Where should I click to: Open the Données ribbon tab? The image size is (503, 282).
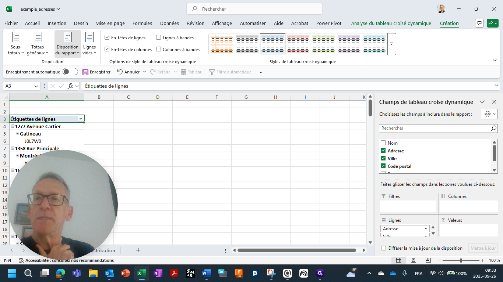169,23
